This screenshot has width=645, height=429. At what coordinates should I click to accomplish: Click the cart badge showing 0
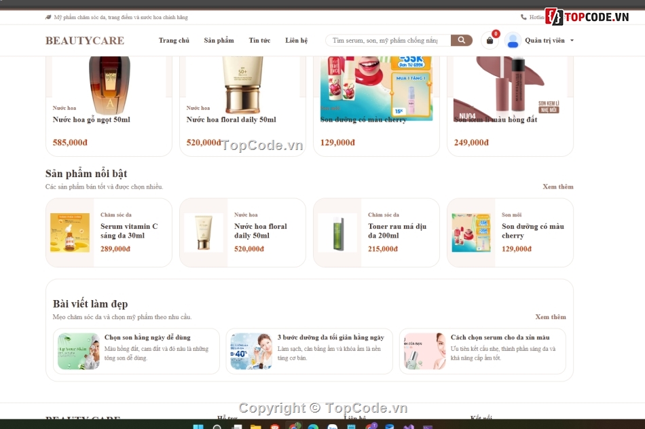point(496,34)
